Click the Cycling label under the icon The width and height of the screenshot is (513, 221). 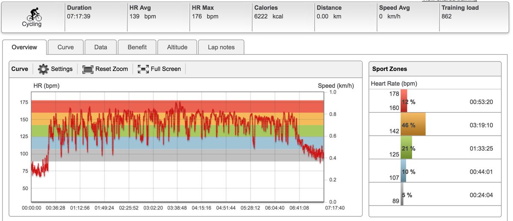click(x=32, y=24)
